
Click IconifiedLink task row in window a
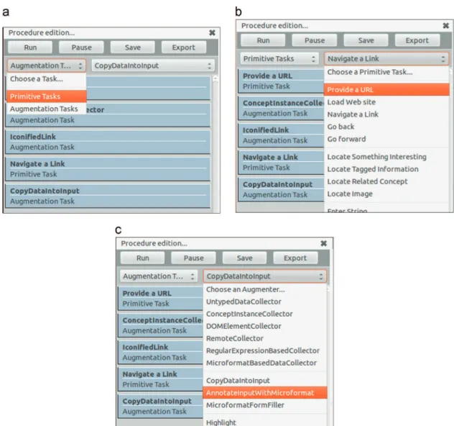108,142
